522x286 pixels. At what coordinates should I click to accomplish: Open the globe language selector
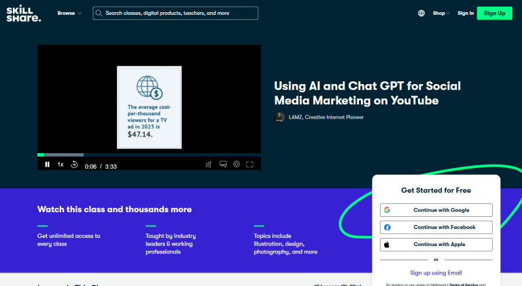pos(421,14)
